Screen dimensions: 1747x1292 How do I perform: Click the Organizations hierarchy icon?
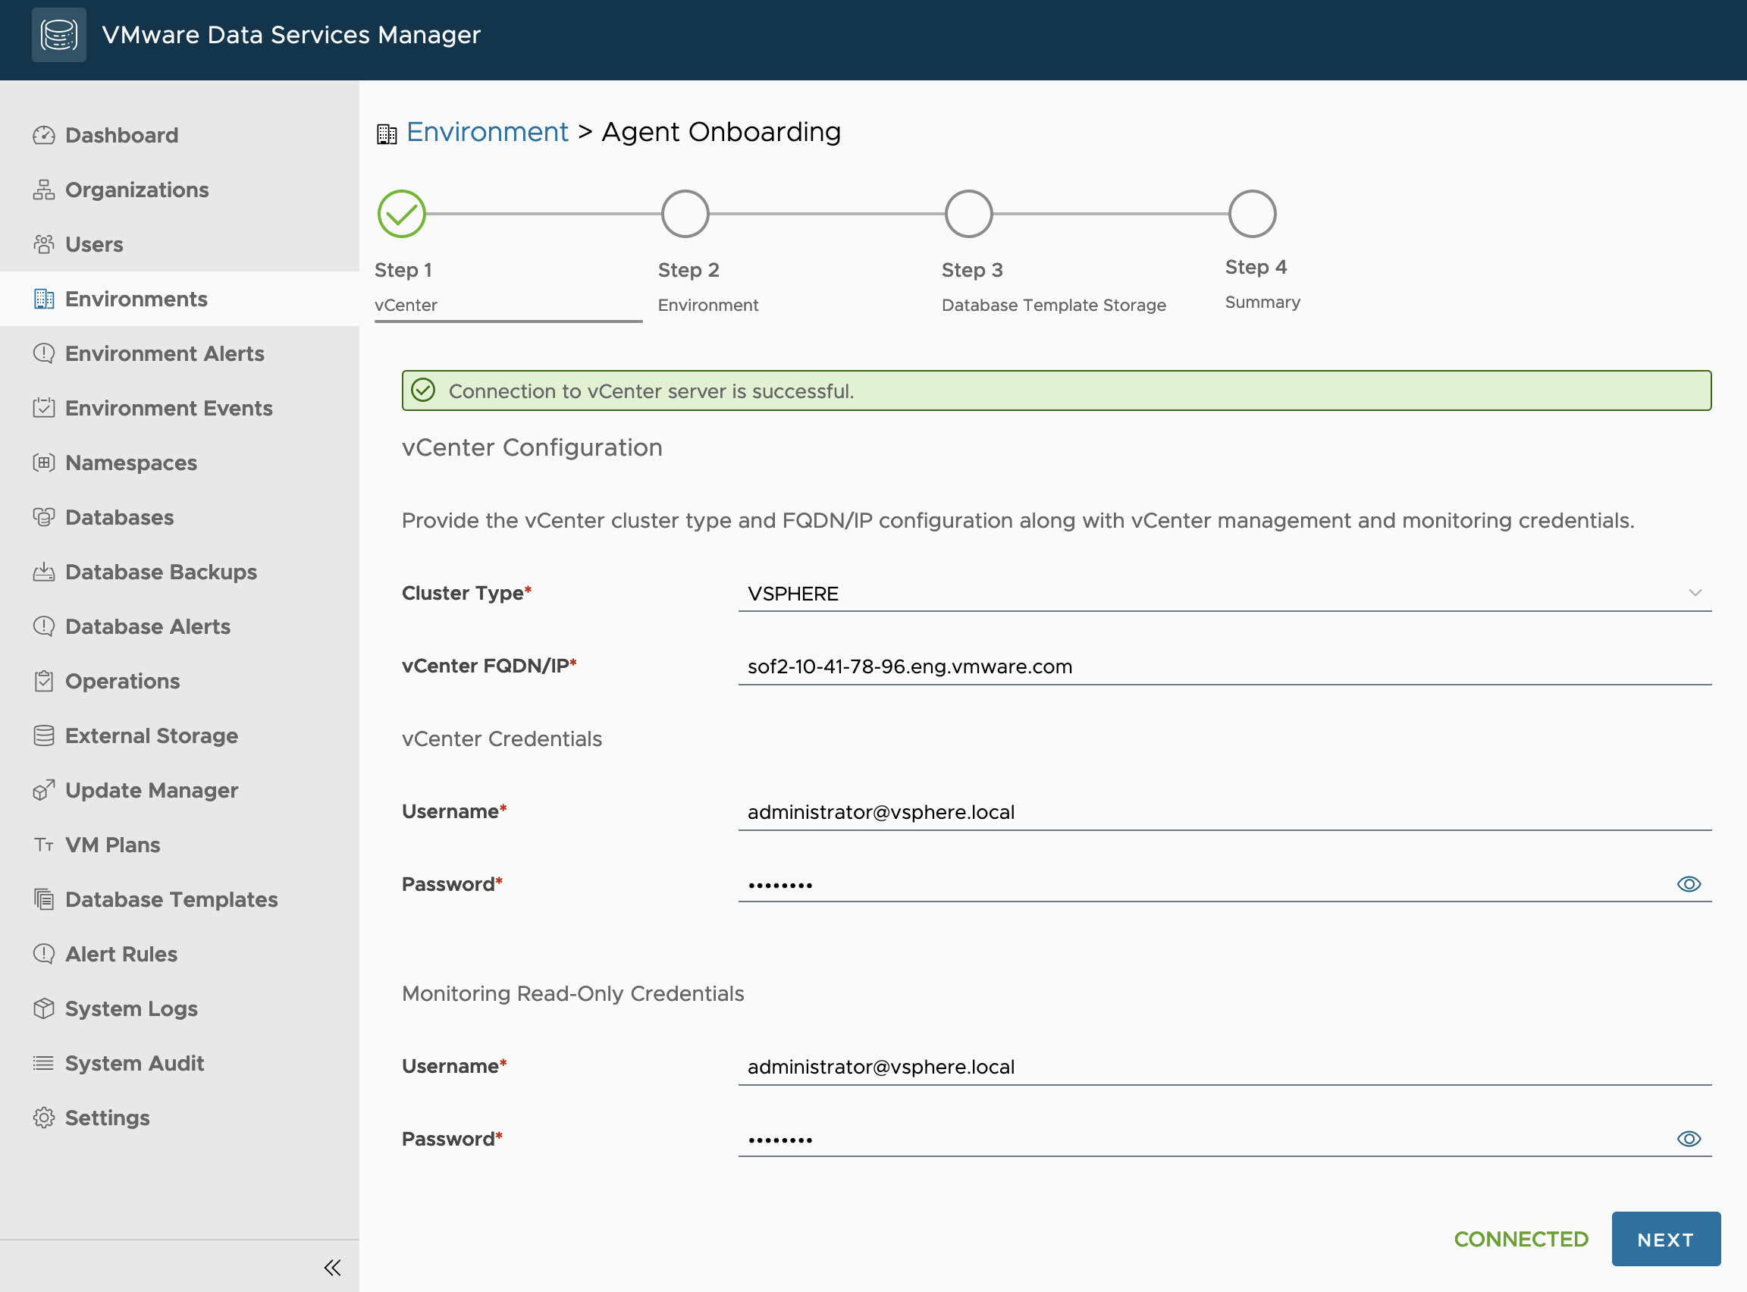pyautogui.click(x=44, y=190)
